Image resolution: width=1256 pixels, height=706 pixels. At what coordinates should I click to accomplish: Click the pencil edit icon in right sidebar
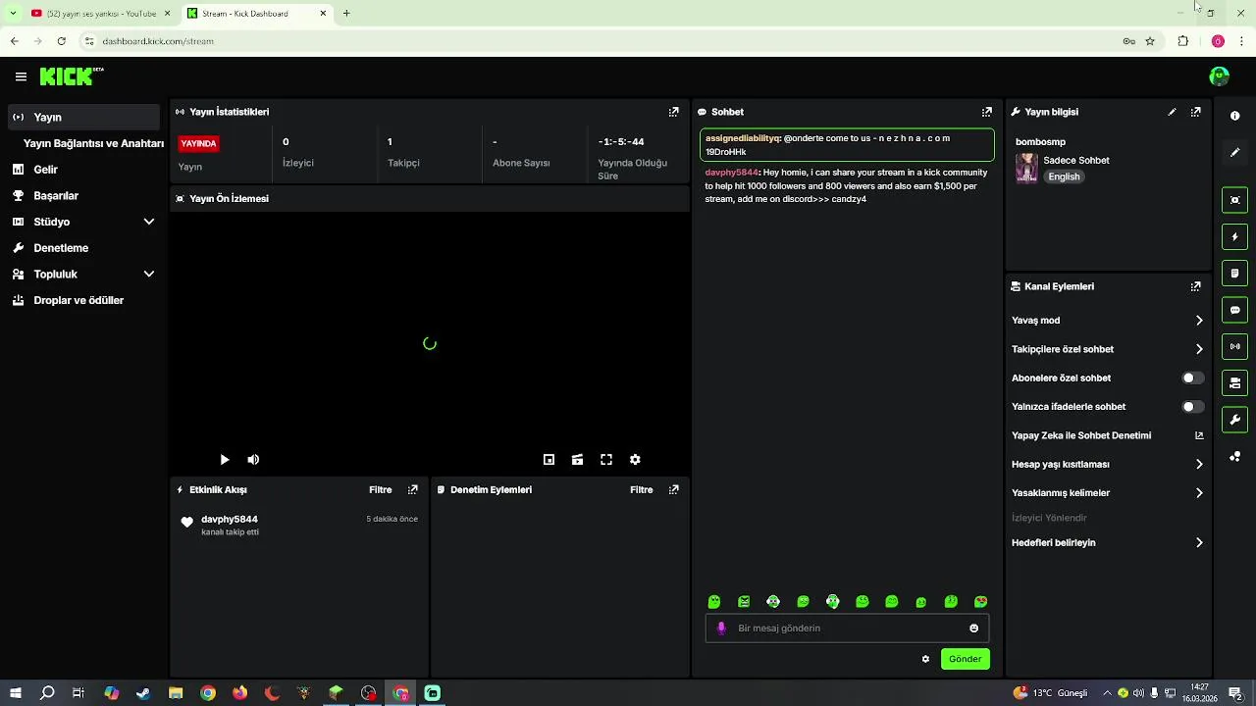click(x=1234, y=153)
